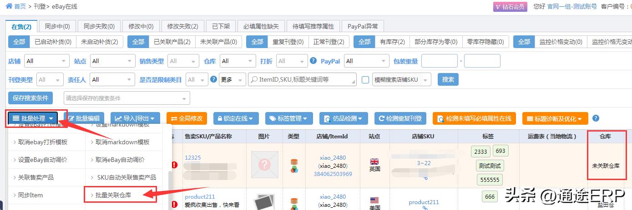Select SKU自动关联售卖产品 menu item
Image resolution: width=632 pixels, height=210 pixels.
(126, 177)
